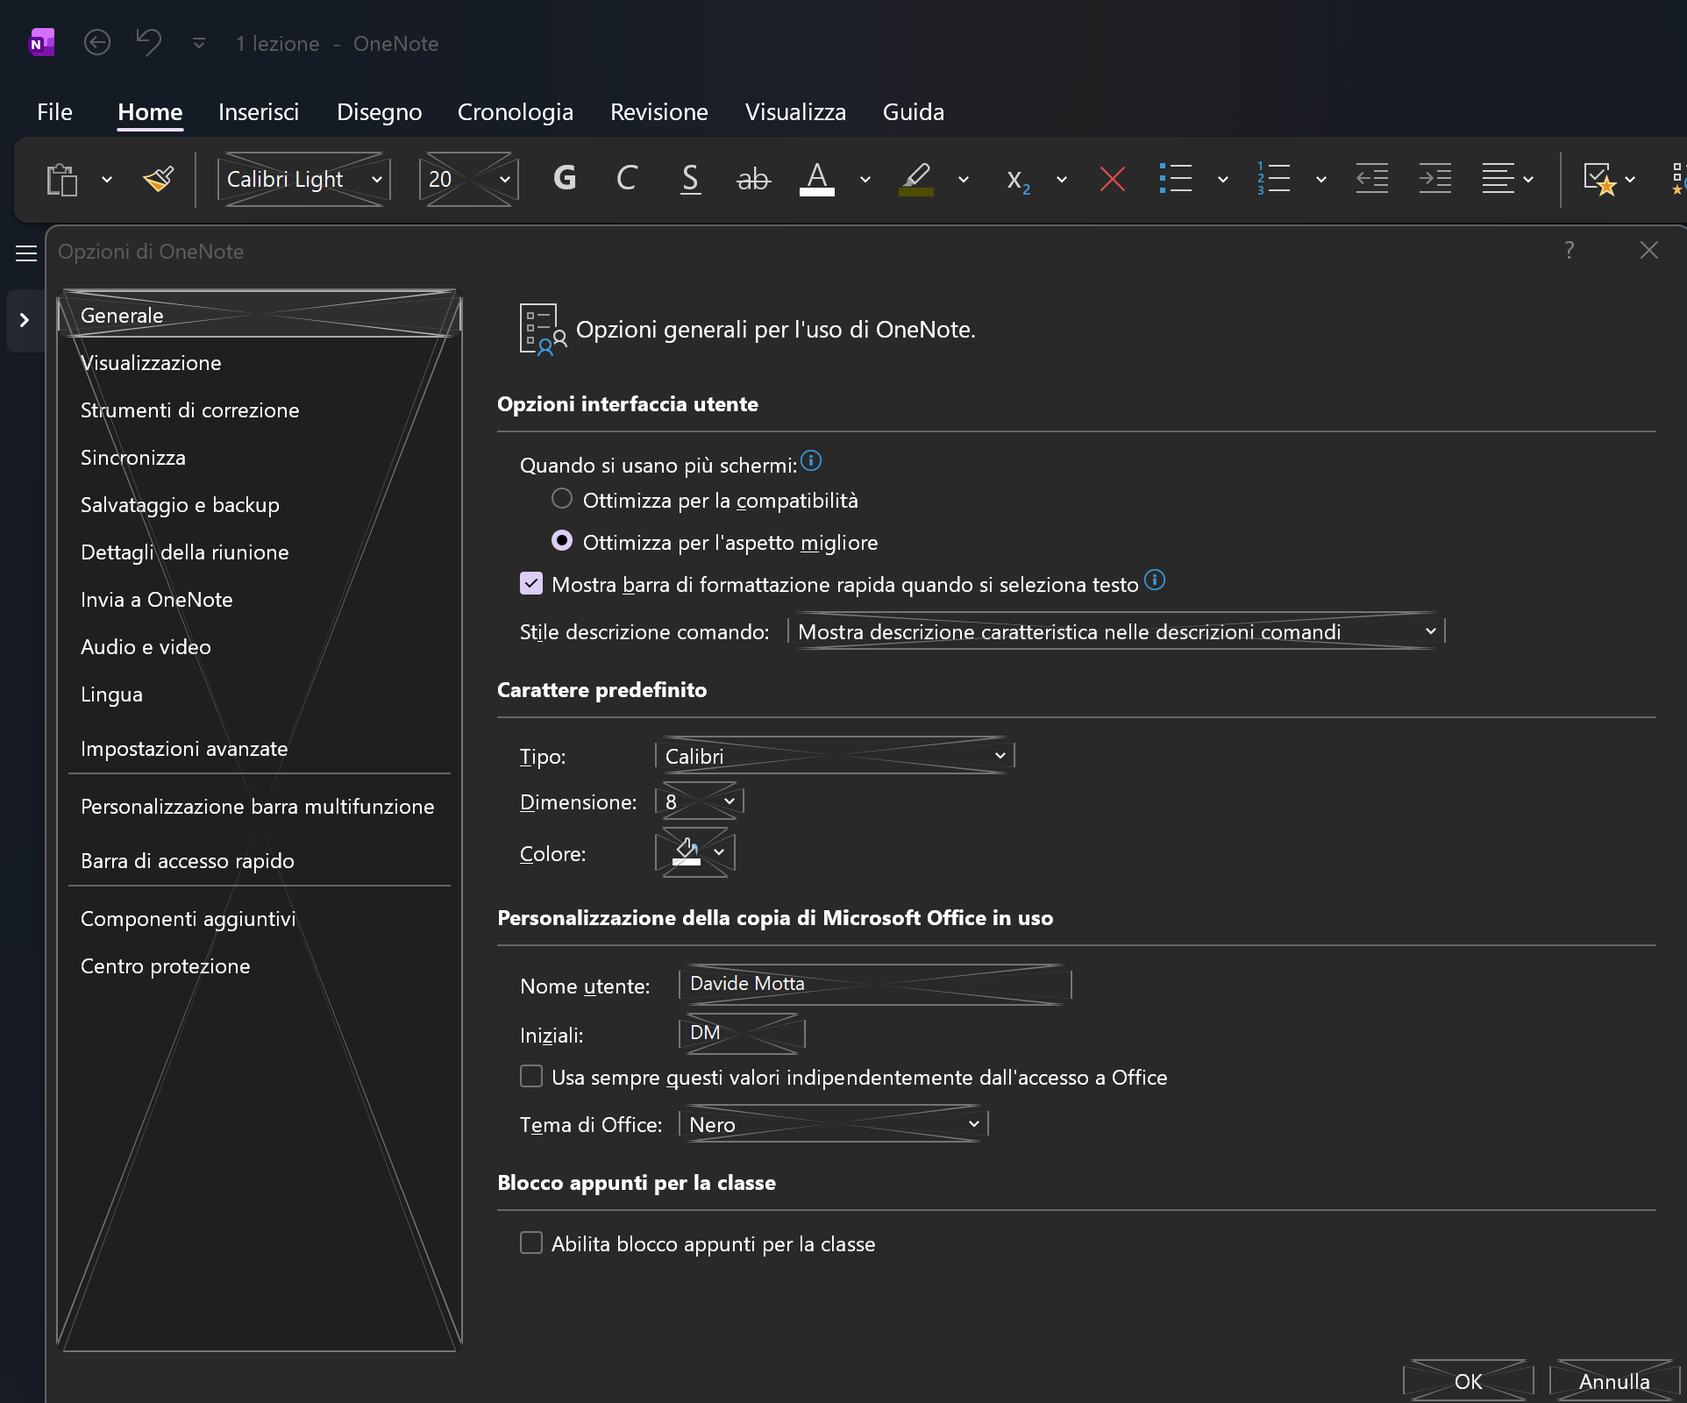Apply strikethrough formatting icon
The image size is (1687, 1403).
tap(753, 179)
